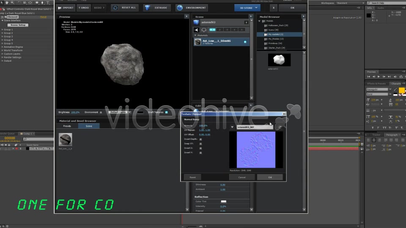Open the Primitives folder

coord(274,43)
